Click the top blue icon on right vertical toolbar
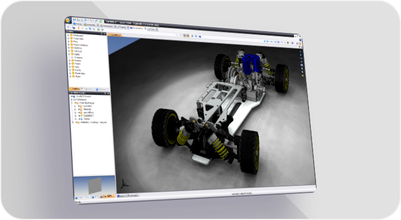 tap(300, 52)
